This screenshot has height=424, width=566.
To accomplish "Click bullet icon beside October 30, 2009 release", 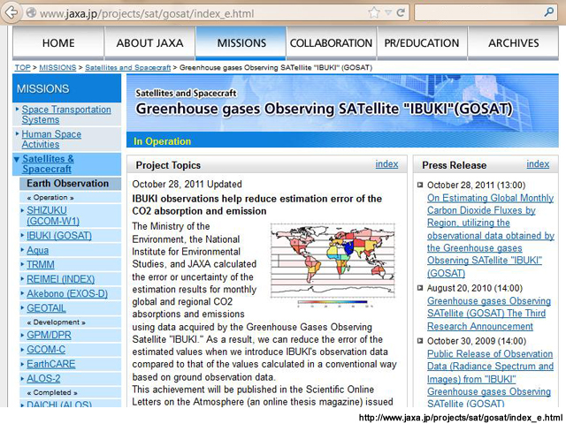I will [x=420, y=341].
